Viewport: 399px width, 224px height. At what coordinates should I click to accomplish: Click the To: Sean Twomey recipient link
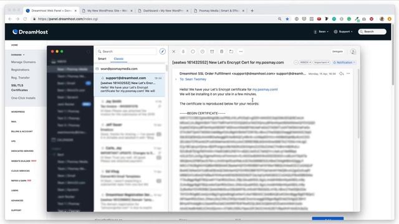point(193,79)
